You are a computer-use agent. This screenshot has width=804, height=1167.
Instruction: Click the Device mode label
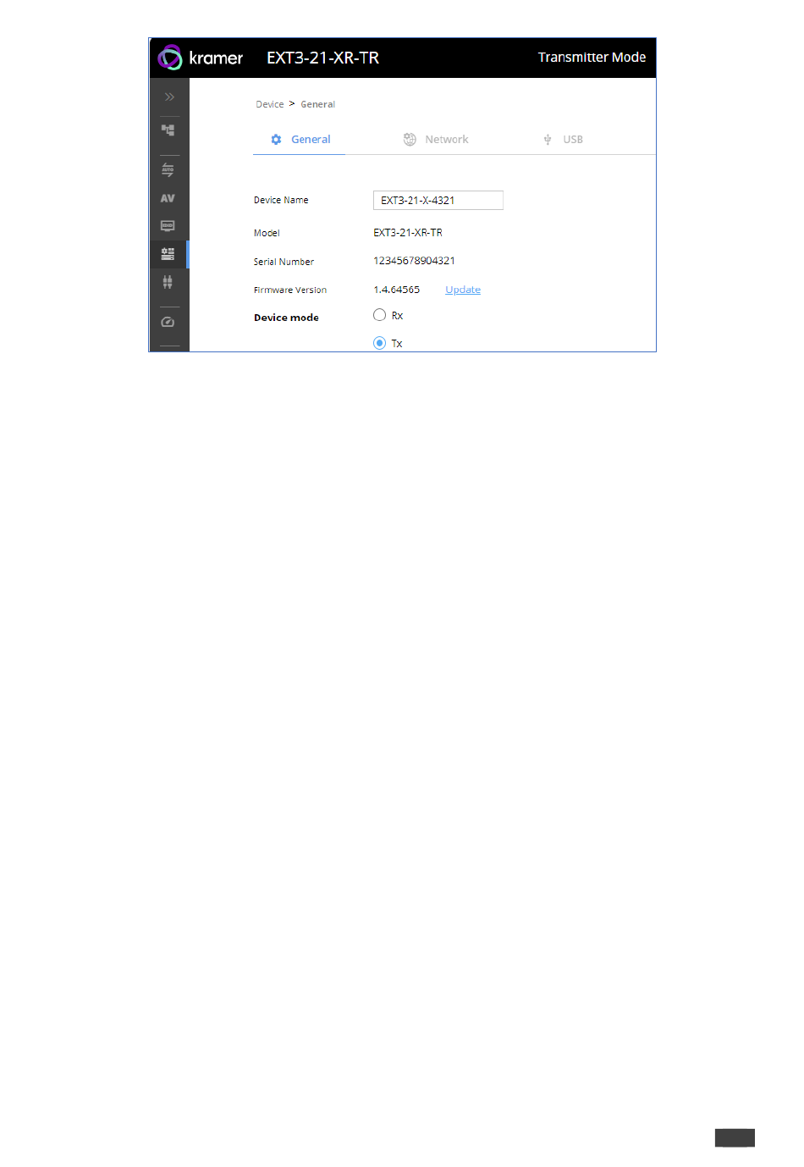tap(286, 318)
